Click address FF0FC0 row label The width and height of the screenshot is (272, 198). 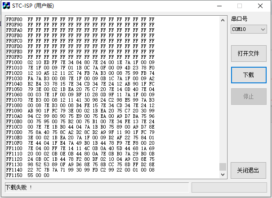pyautogui.click(x=14, y=41)
